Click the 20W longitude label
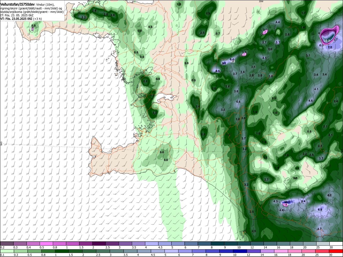This screenshot has height=257, width=343. (261, 1)
